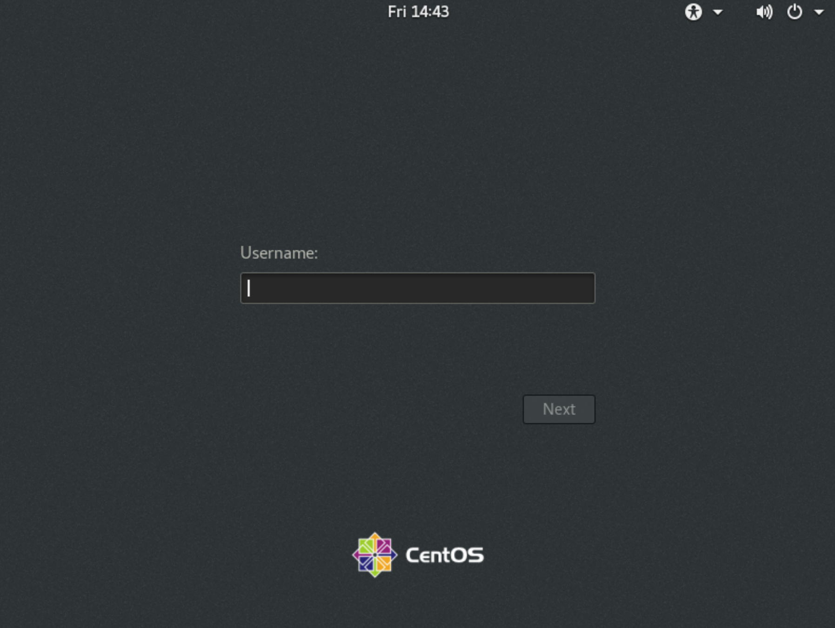Image resolution: width=835 pixels, height=628 pixels.
Task: Open the system menu via the speaker icon
Action: point(764,12)
